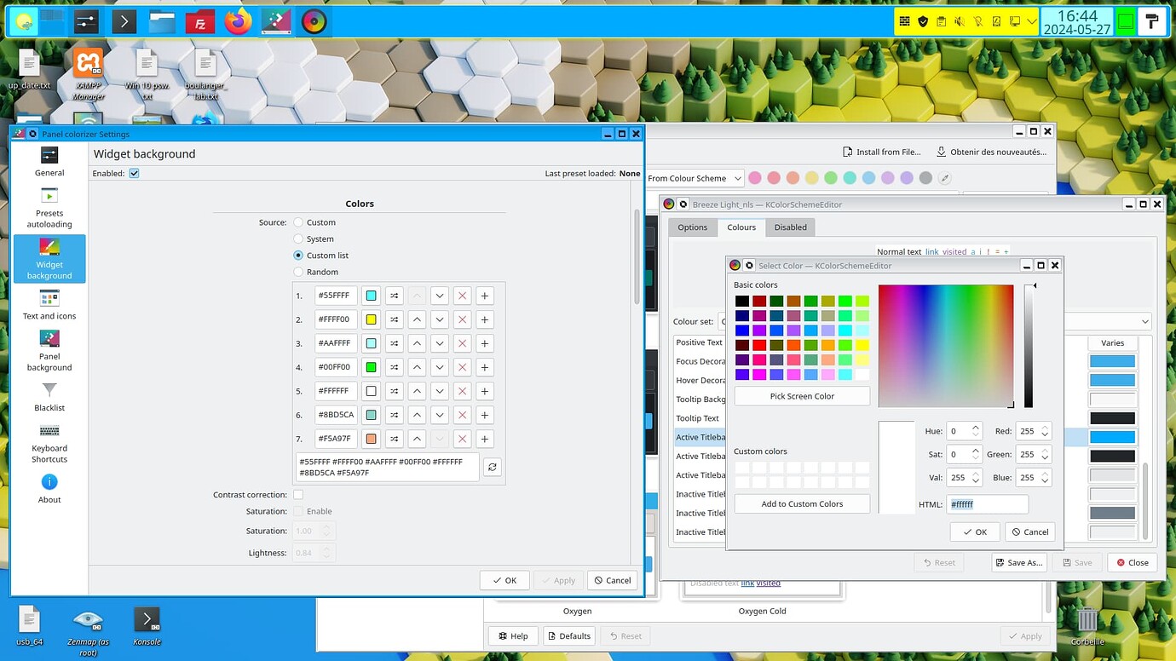Image resolution: width=1176 pixels, height=661 pixels.
Task: Open the From Colour Scheme dropdown
Action: 694,178
